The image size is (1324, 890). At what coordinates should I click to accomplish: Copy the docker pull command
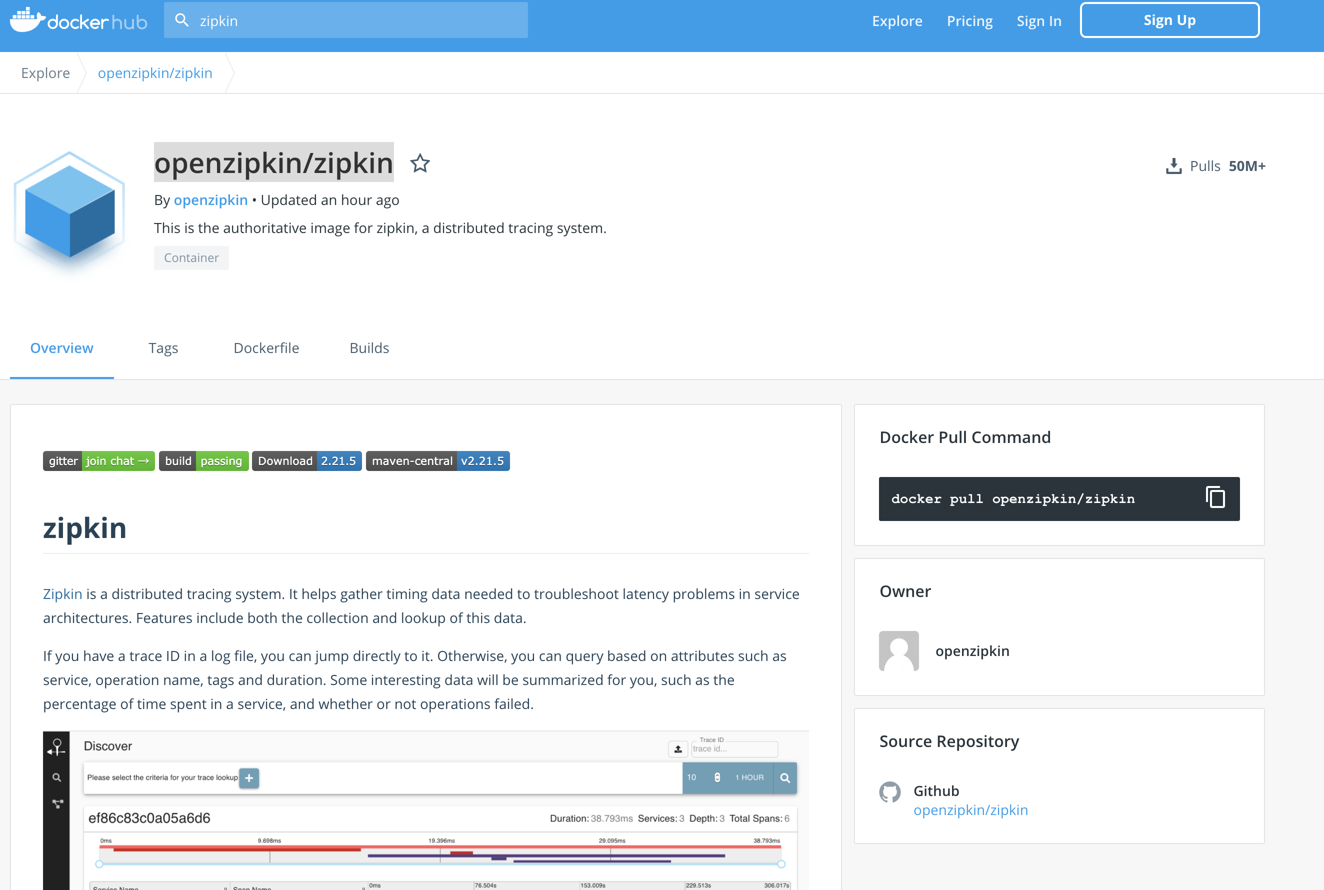click(x=1214, y=498)
